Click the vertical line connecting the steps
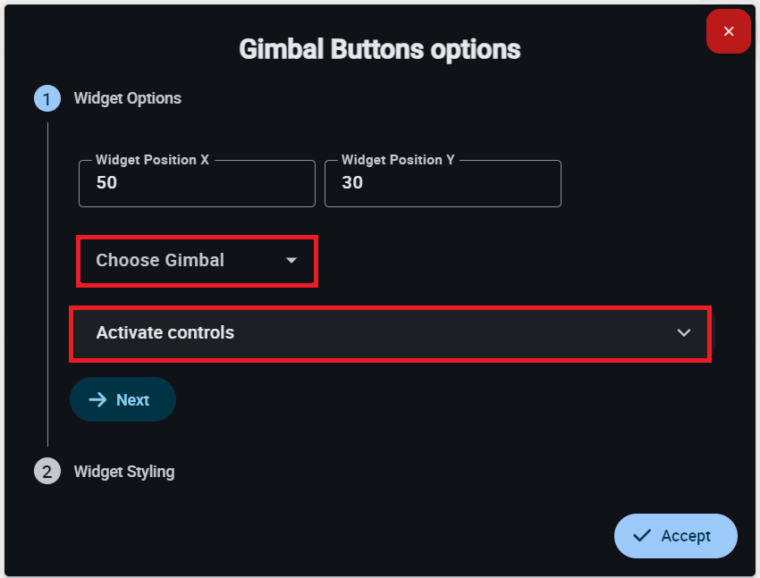This screenshot has width=760, height=578. tap(47, 286)
